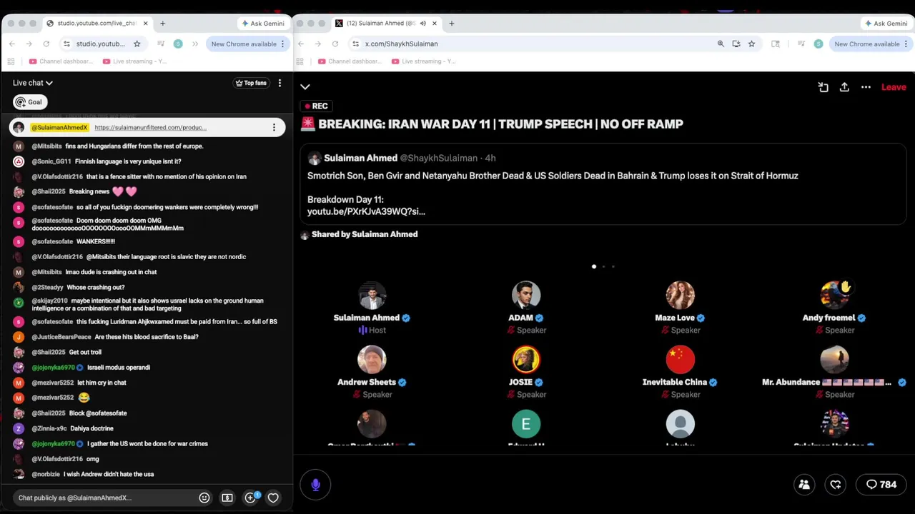Ask Gemini in the X window

886,24
